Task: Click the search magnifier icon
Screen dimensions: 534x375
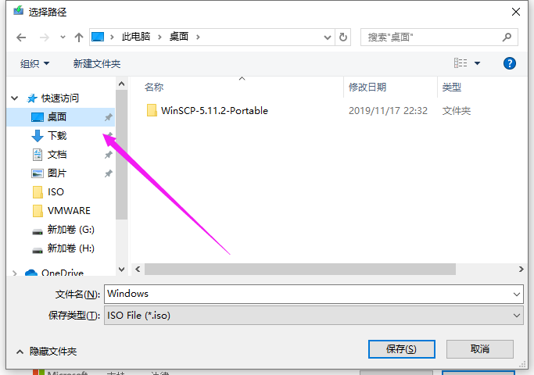Action: pos(507,37)
